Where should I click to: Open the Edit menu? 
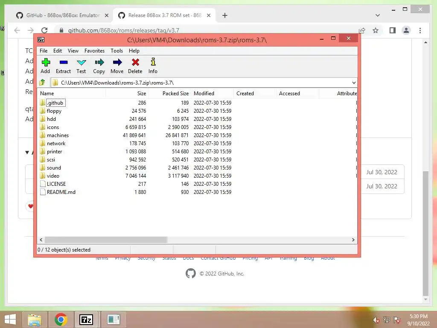pos(58,51)
